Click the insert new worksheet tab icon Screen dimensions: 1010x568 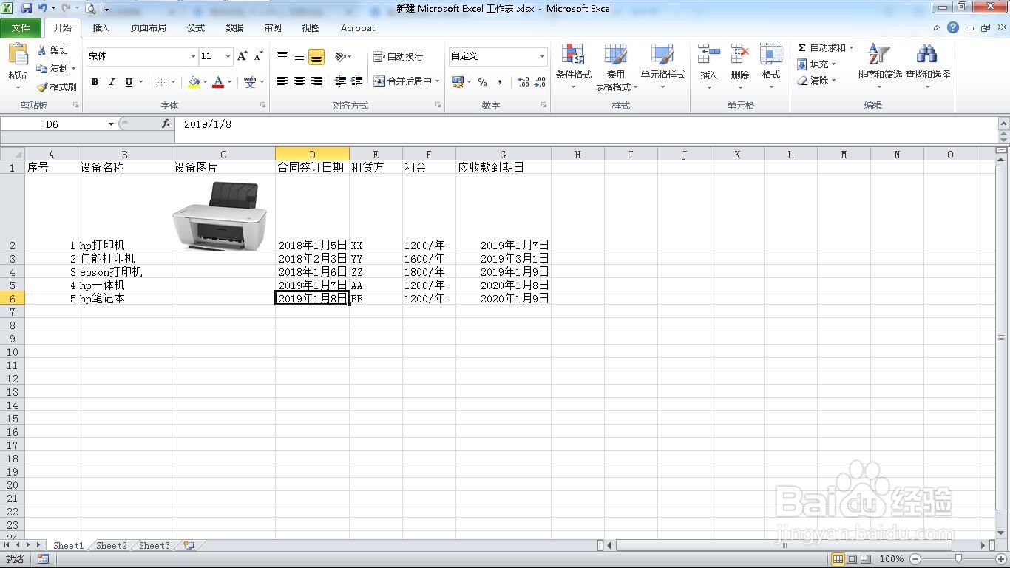point(189,545)
